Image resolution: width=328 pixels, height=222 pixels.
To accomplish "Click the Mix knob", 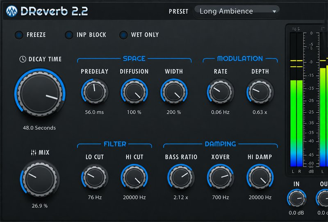I will point(40,179).
